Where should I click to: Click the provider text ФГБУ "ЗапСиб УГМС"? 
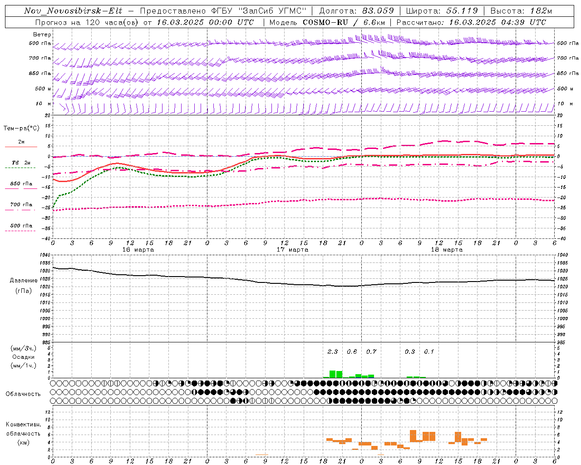[x=258, y=11]
